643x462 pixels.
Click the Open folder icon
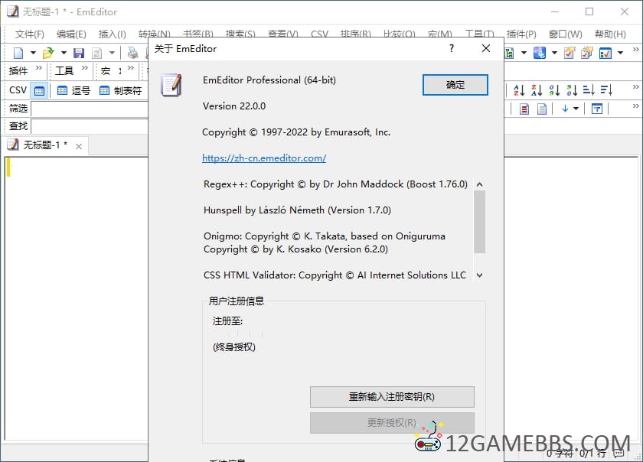click(x=48, y=53)
